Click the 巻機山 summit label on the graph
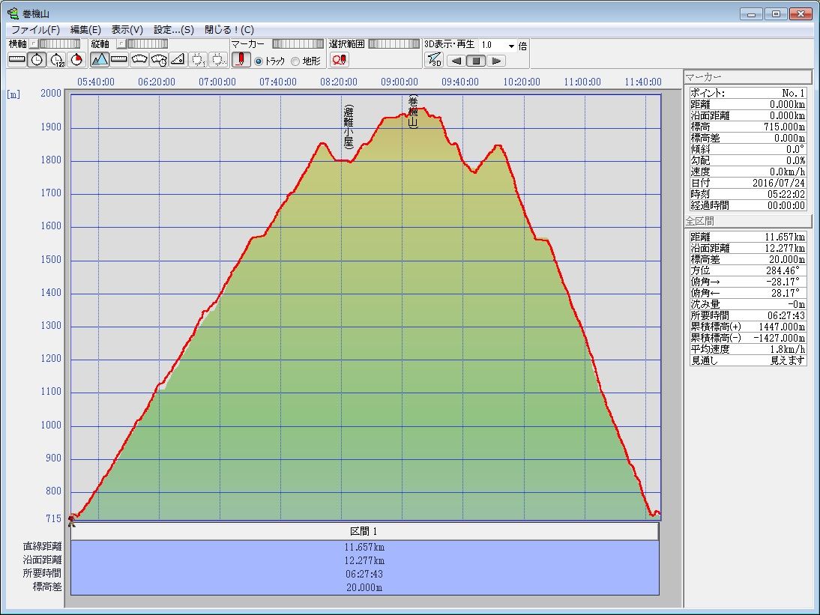 tap(413, 112)
